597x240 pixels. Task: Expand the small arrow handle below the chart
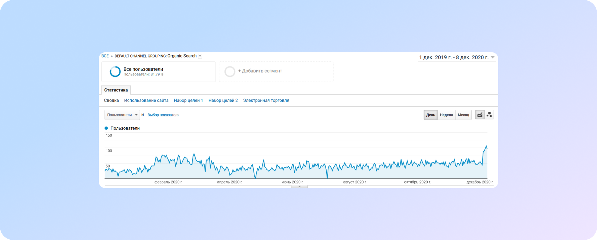tap(299, 186)
